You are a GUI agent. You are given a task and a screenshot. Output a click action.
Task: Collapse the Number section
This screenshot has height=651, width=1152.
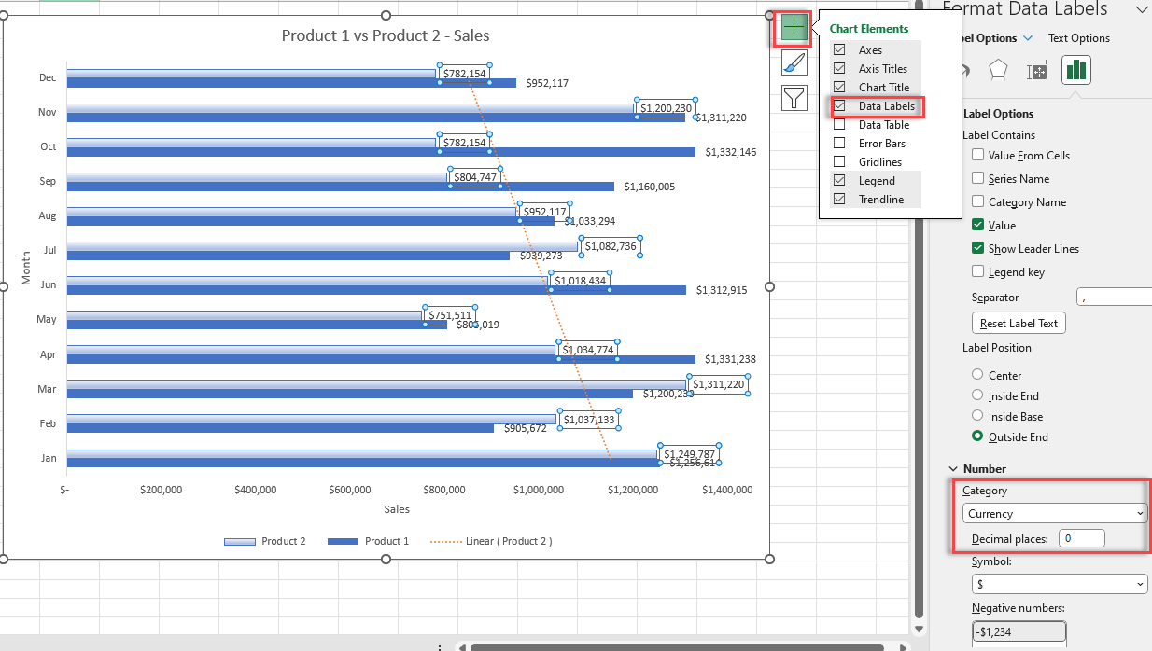point(953,469)
